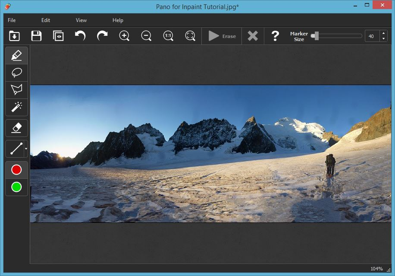
Task: Toggle the original image preview
Action: 58,36
